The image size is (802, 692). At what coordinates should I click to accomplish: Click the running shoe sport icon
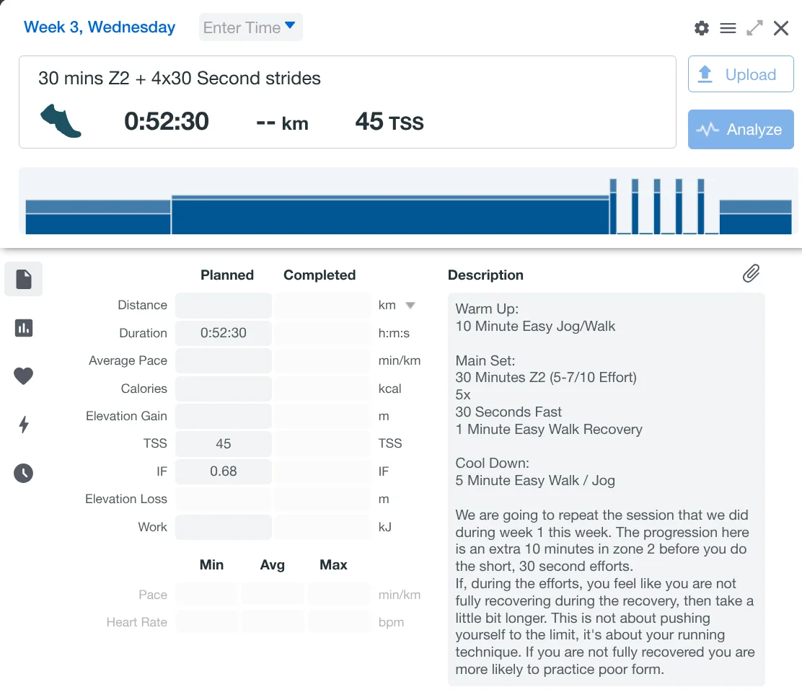pos(61,120)
